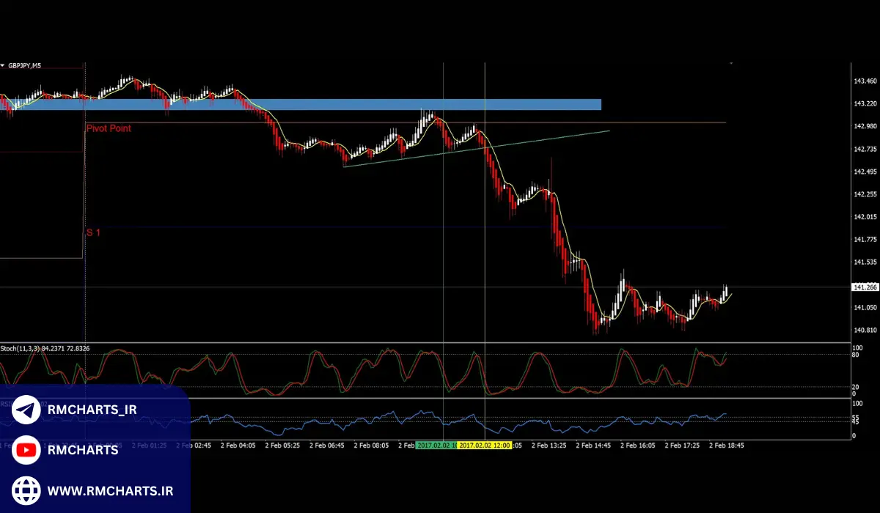Click the Telegram paper-plane icon
The image size is (880, 513).
pyautogui.click(x=26, y=410)
